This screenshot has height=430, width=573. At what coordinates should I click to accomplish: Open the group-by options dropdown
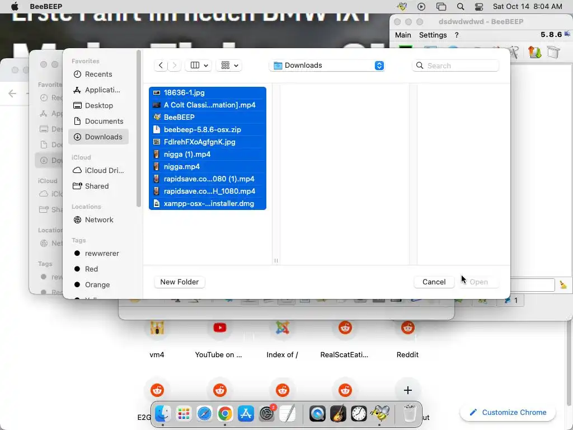229,66
